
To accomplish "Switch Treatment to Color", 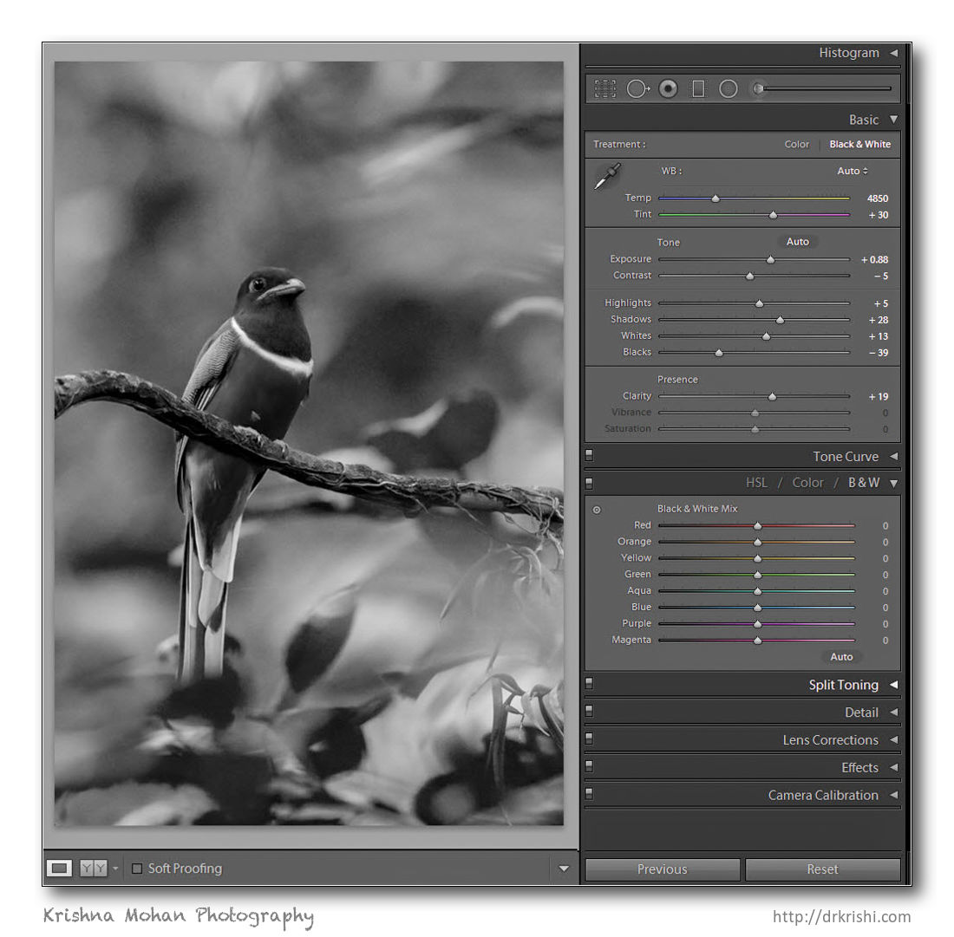I will pyautogui.click(x=796, y=145).
